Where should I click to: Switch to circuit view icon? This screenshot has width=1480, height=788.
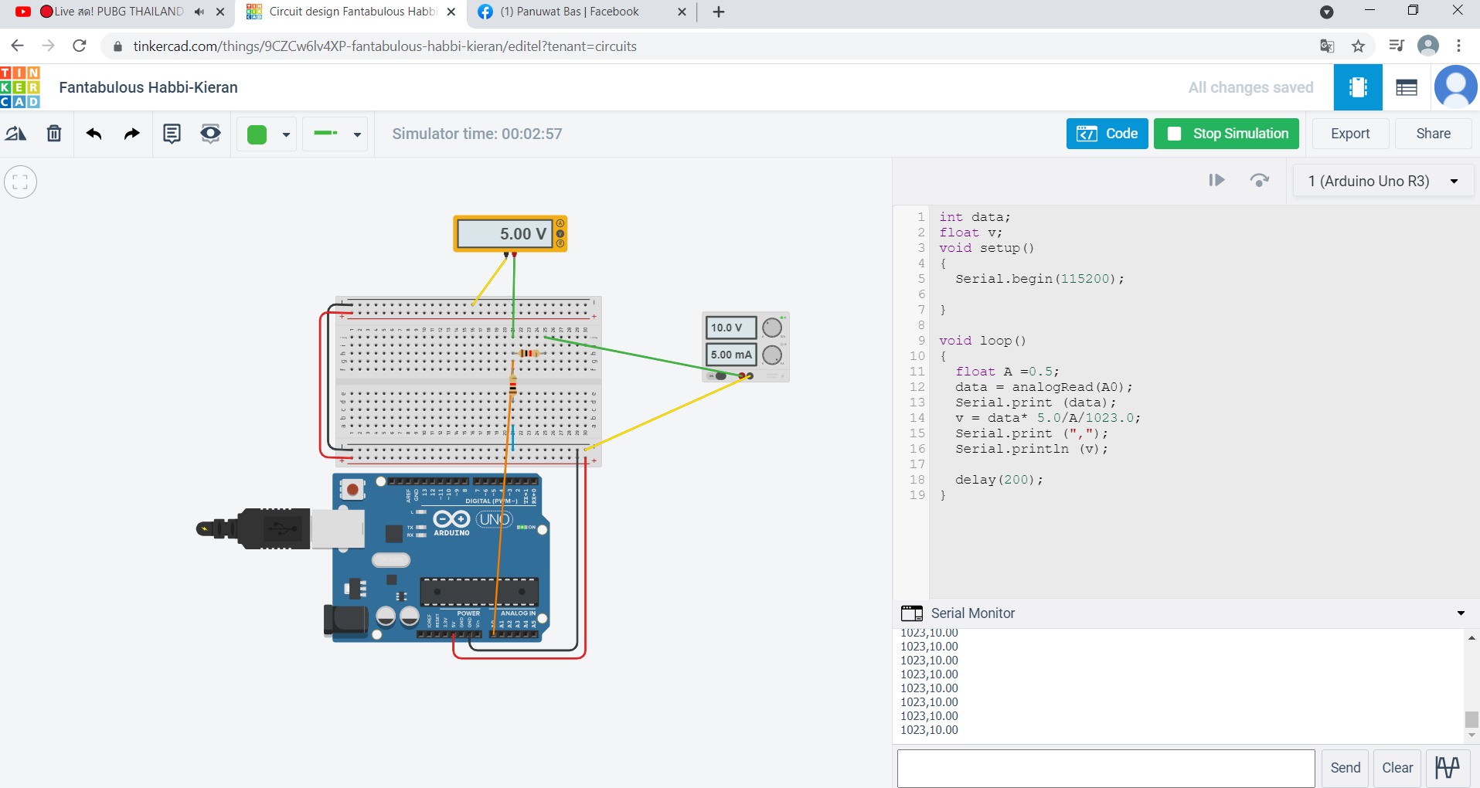point(1358,87)
